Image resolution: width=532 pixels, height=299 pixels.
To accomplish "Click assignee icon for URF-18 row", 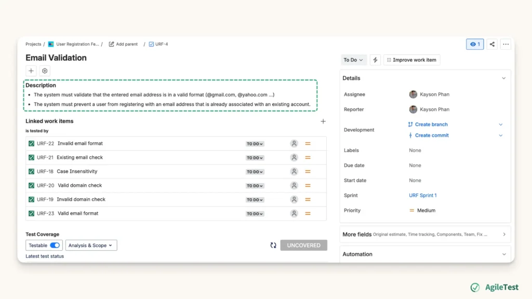I will (294, 171).
